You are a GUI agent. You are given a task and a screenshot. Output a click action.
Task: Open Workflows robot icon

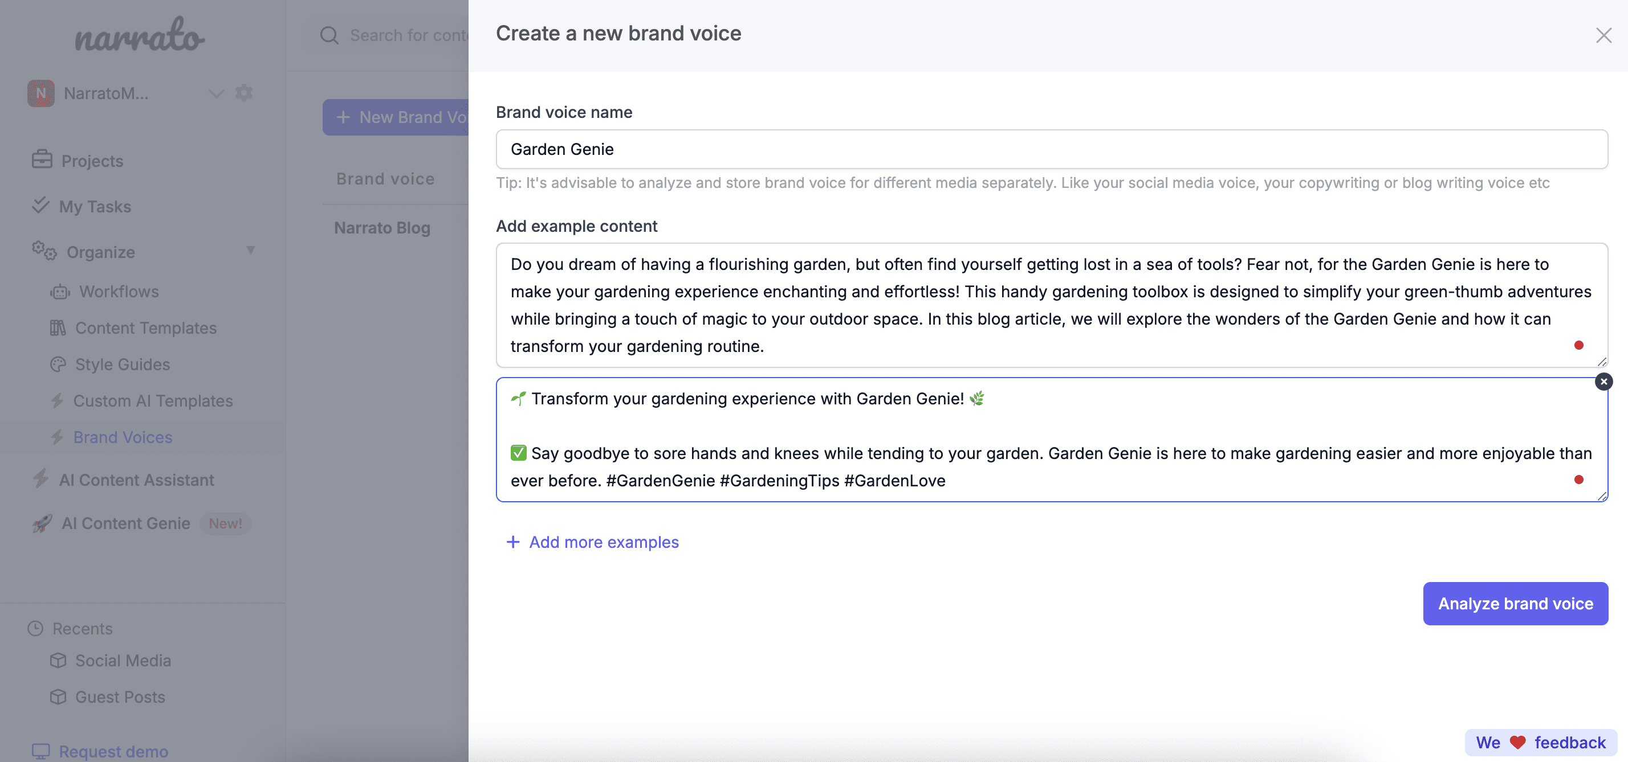(60, 292)
